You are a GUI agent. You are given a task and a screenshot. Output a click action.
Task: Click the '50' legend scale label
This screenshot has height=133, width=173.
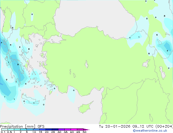coord(84,132)
